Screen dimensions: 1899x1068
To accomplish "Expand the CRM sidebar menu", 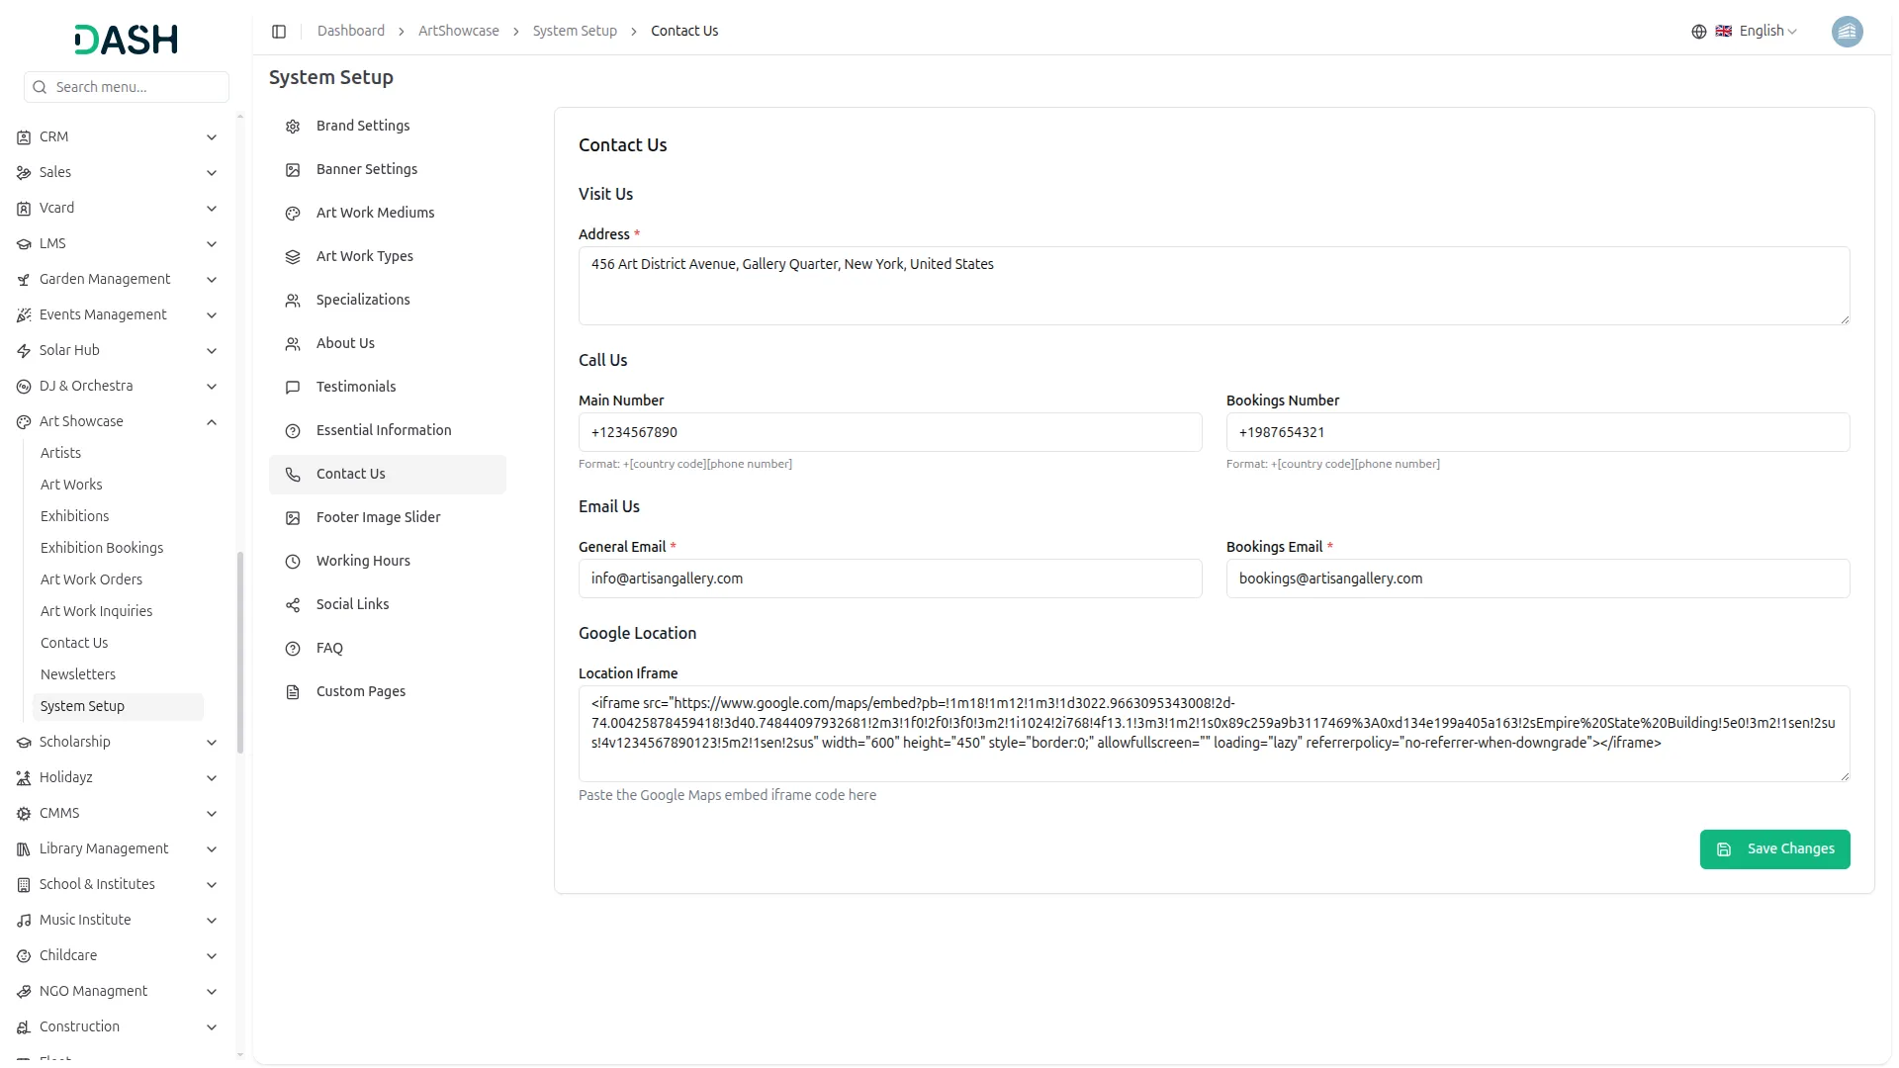I will [x=211, y=137].
